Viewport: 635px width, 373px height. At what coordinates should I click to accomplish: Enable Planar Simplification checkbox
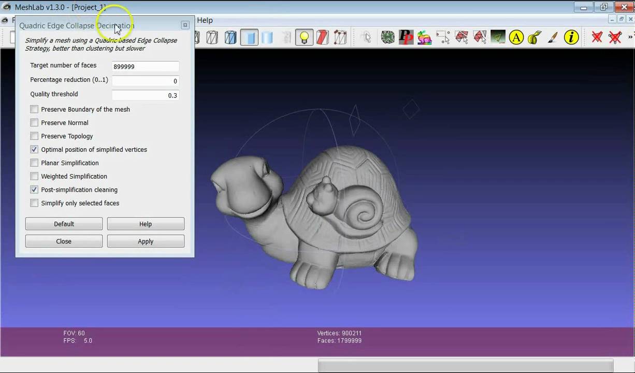pyautogui.click(x=34, y=163)
